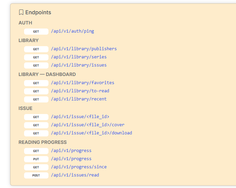Viewport: 236px width, 188px height.
Task: Click the GET badge for library/publishers
Action: 36,49
